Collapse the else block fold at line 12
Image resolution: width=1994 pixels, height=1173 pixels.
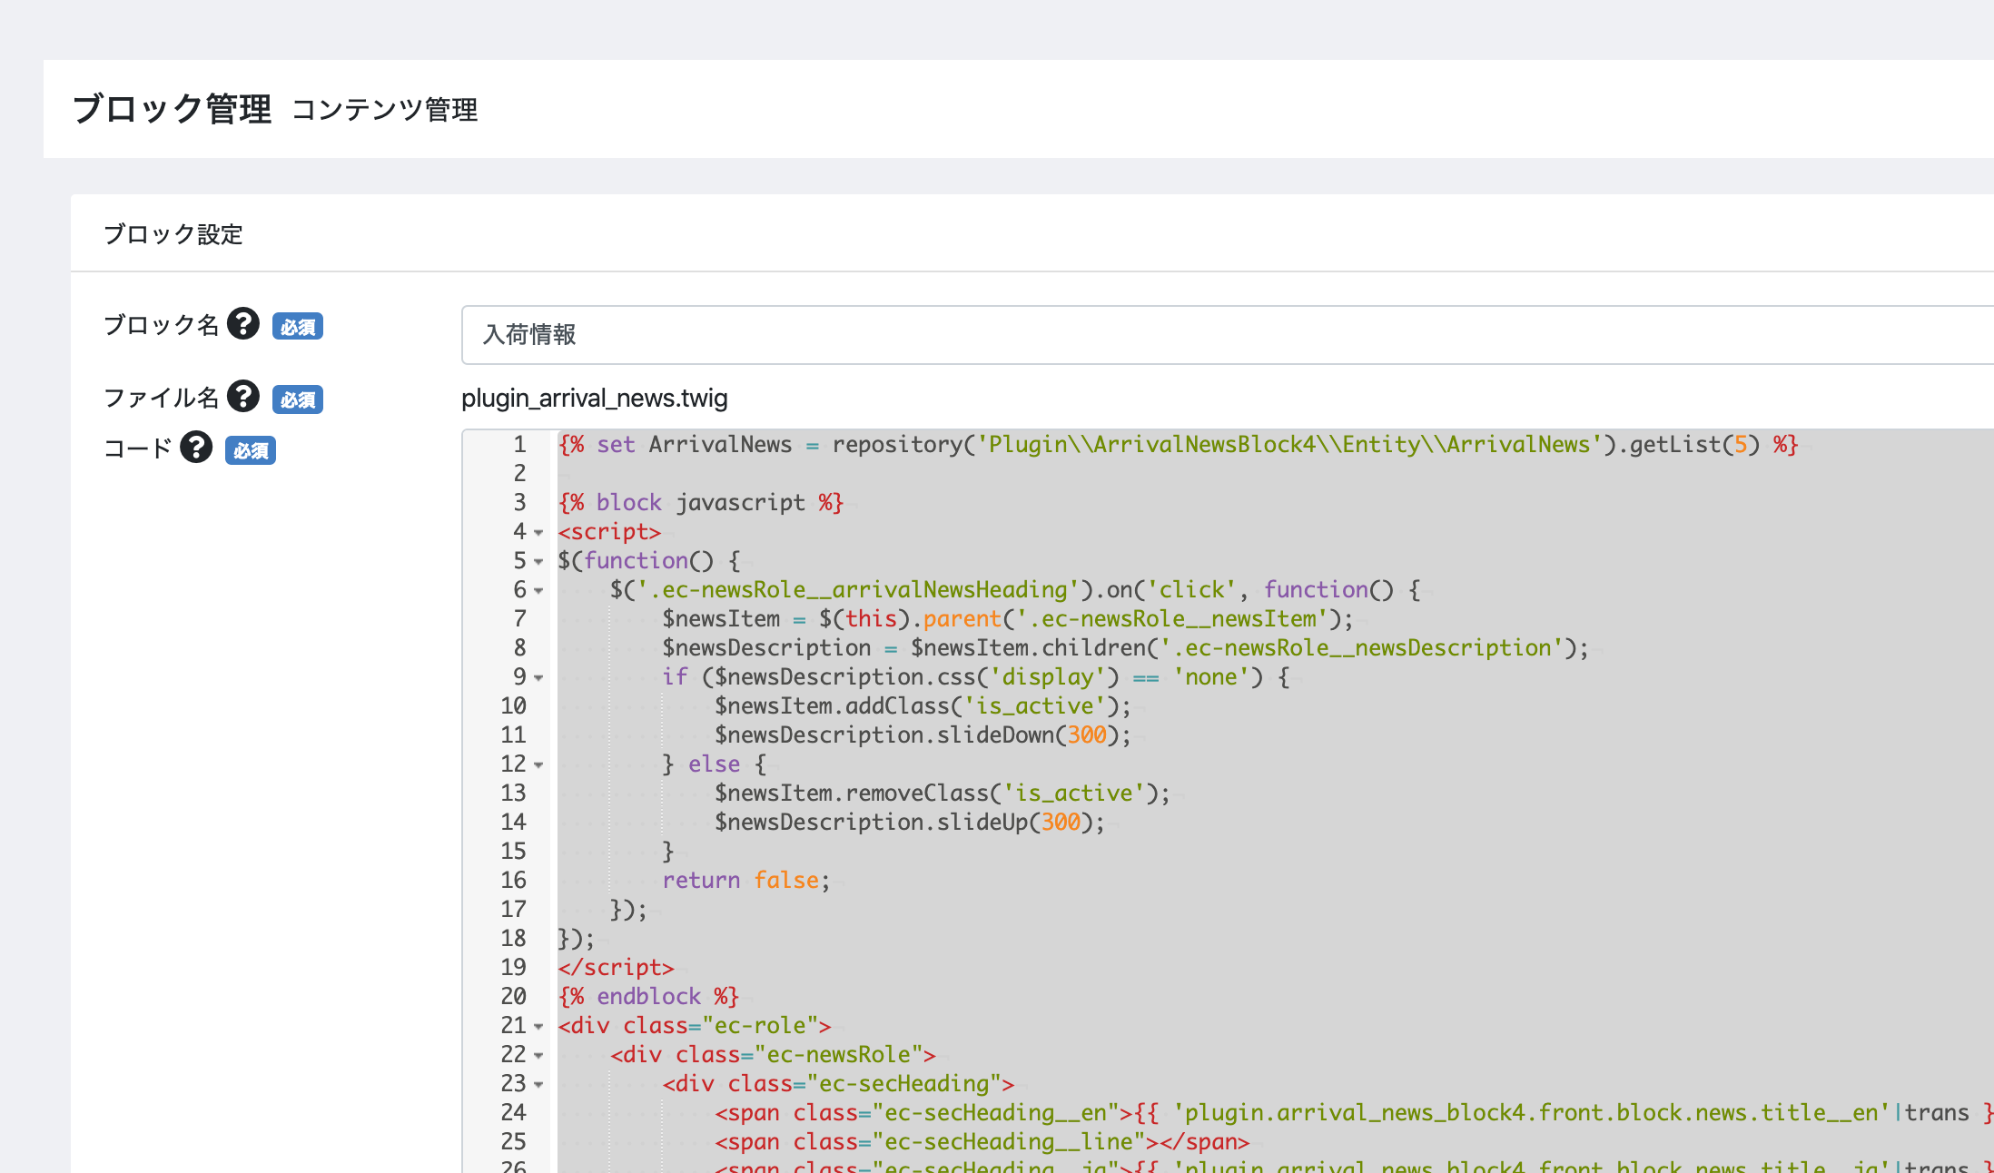(x=538, y=765)
